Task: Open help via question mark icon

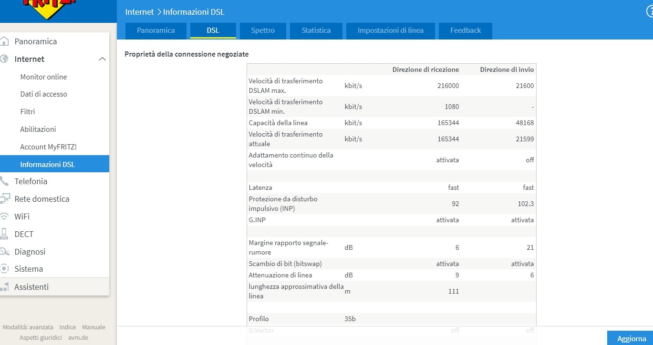Action: coord(649,11)
